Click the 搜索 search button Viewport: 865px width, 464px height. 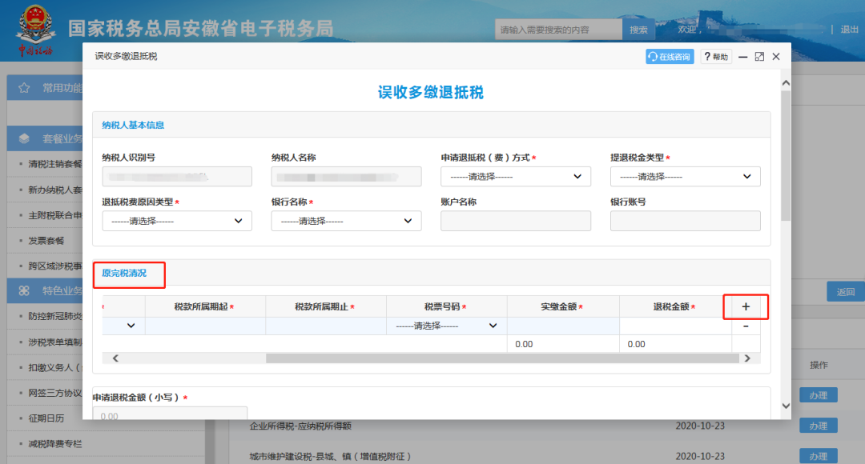tap(639, 30)
